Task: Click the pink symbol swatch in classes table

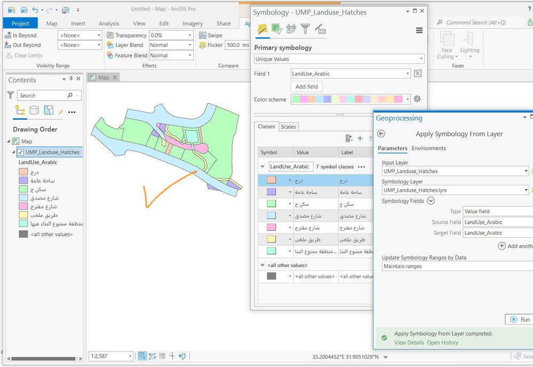Action: pyautogui.click(x=271, y=227)
